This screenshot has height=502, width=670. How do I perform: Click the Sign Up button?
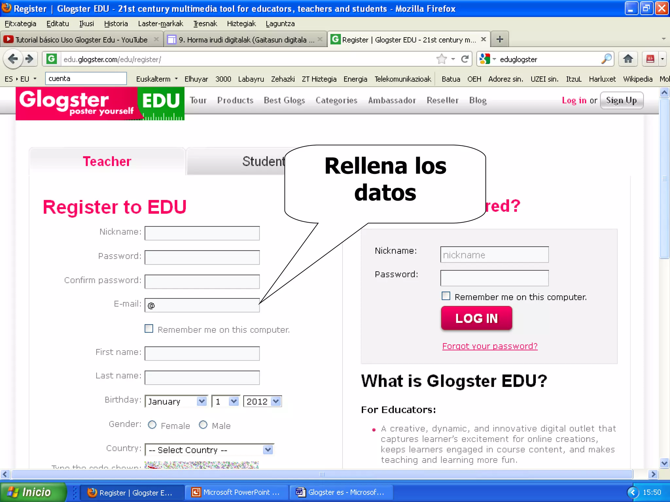pos(622,100)
